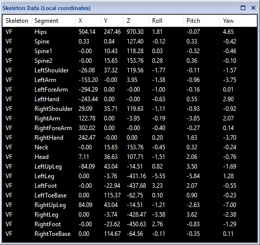Click the Yaw column header
260x245 pixels.
(x=238, y=21)
